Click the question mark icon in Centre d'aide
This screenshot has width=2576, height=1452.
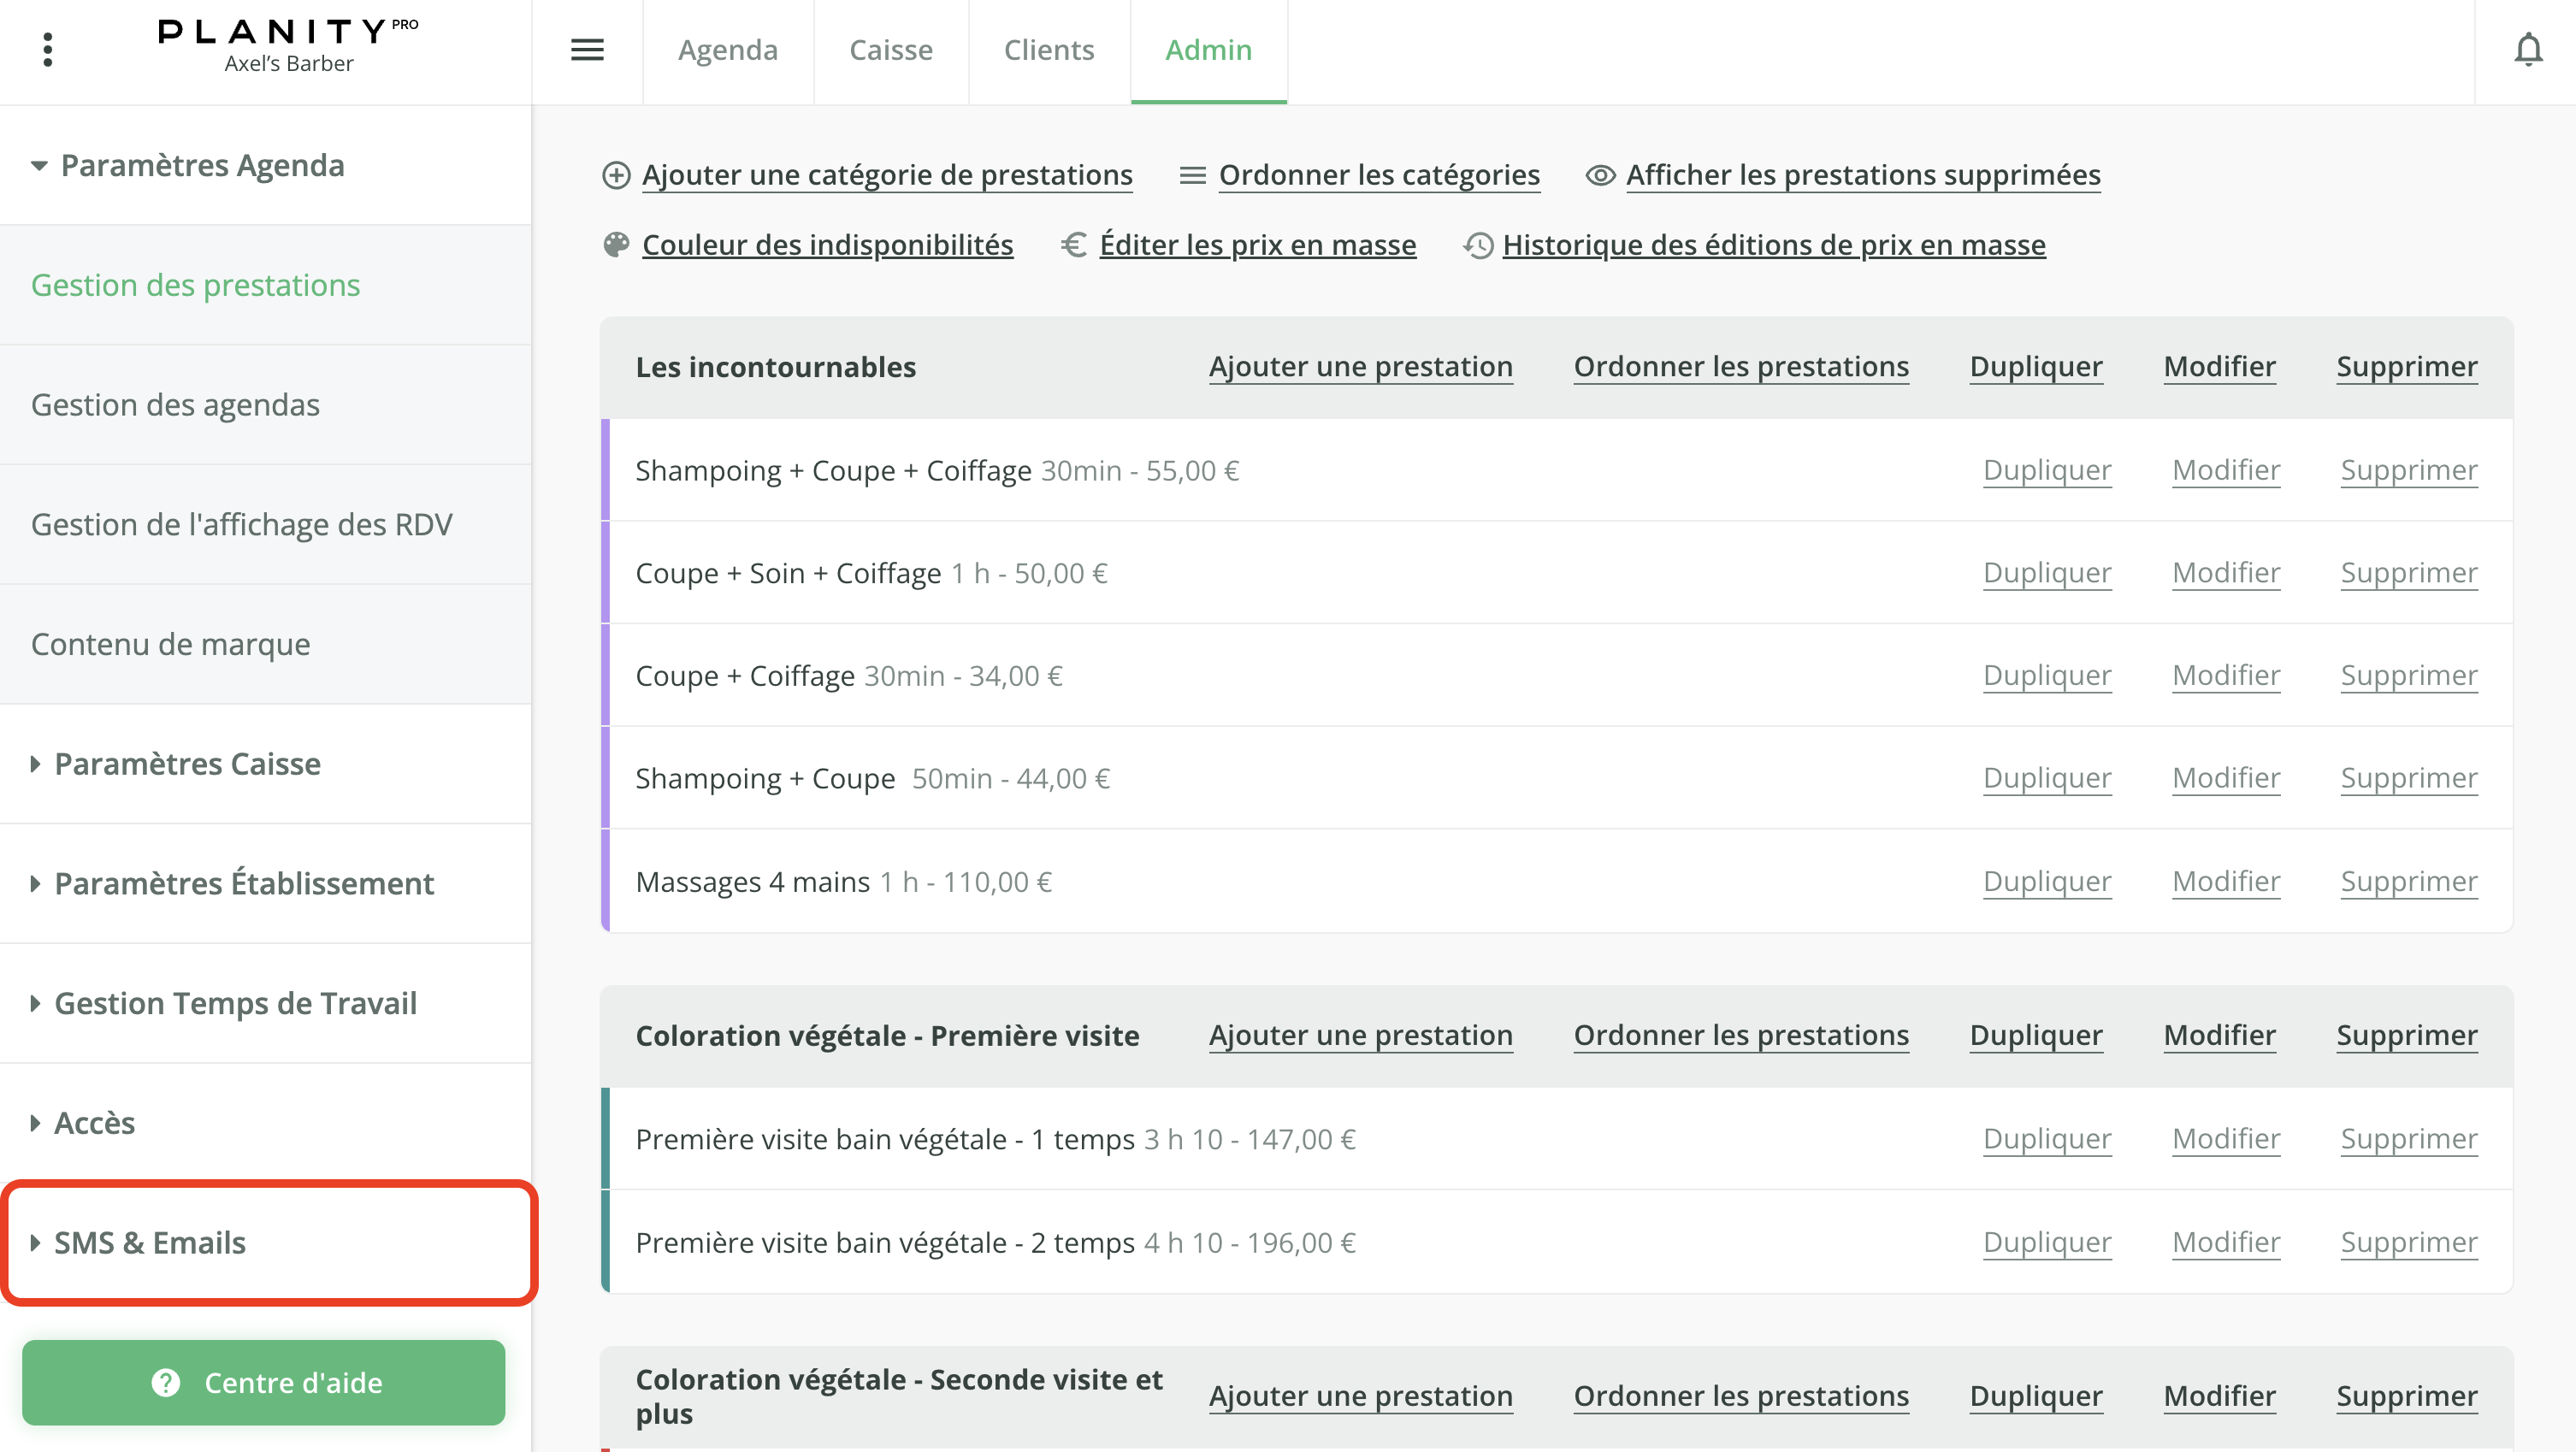[165, 1383]
